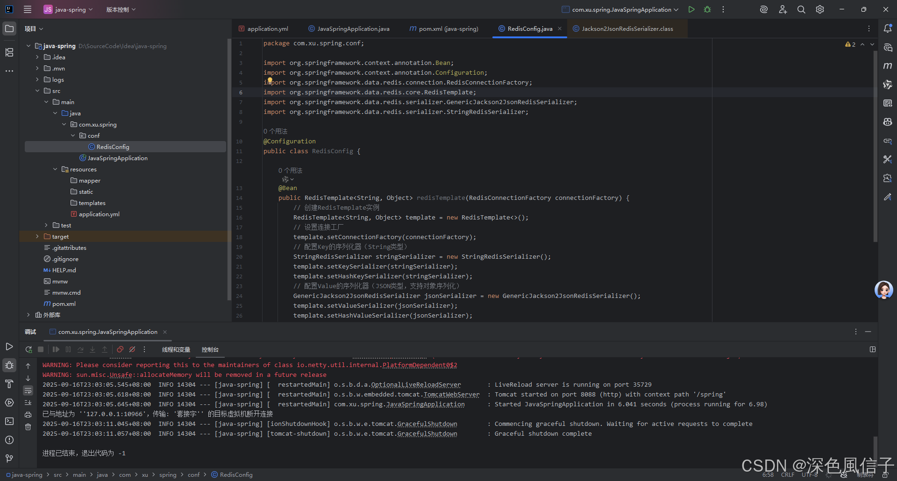Rerun the debug session
The width and height of the screenshot is (897, 481).
[x=28, y=349]
